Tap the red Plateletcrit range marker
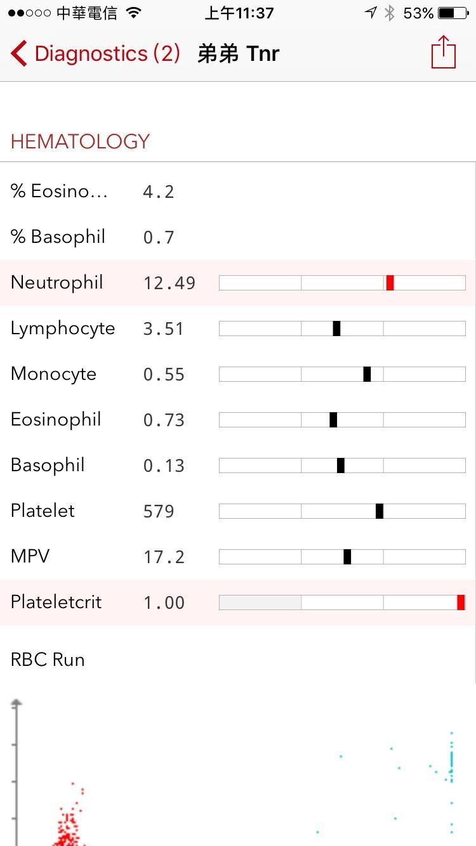 [x=461, y=602]
